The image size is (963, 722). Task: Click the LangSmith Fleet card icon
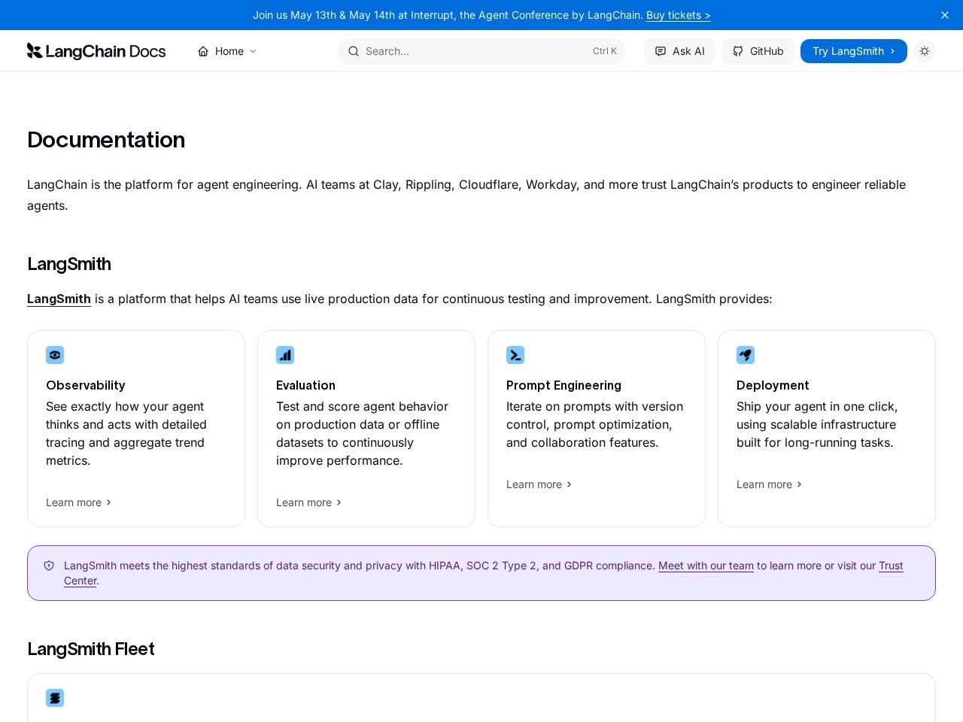click(x=55, y=698)
